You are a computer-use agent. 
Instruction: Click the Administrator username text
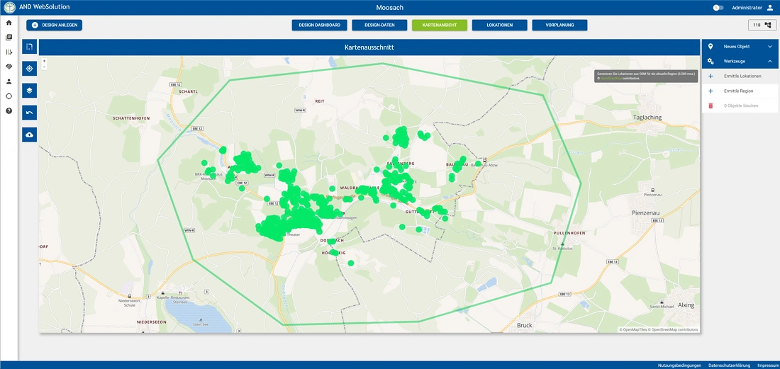click(x=747, y=8)
